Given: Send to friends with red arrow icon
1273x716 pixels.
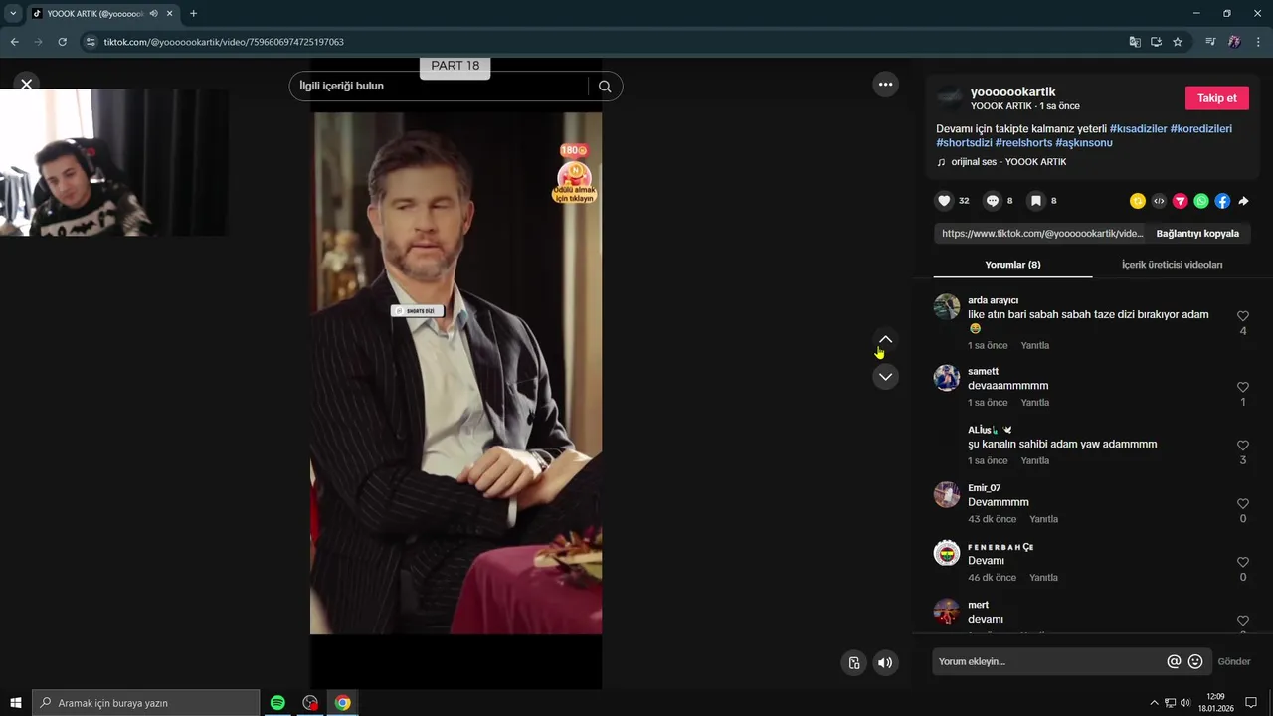Looking at the screenshot, I should (x=1181, y=201).
